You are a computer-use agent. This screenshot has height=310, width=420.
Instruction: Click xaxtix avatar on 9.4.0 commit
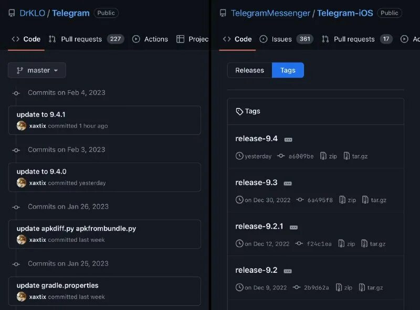[22, 183]
